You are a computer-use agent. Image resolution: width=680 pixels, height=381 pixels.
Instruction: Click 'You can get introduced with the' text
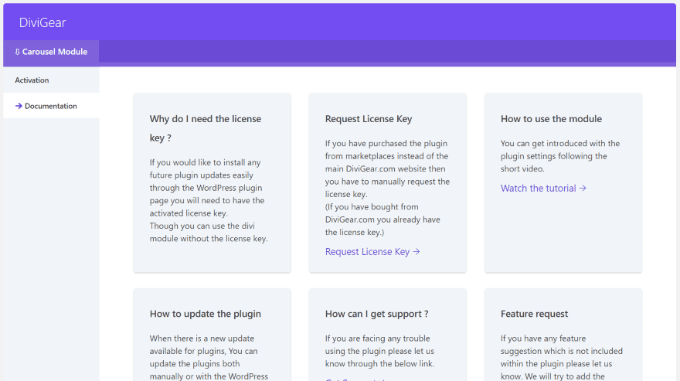click(x=560, y=143)
